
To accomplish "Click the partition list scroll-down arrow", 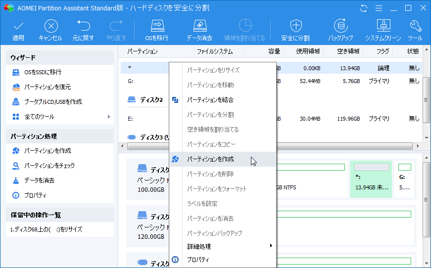I will point(427,138).
